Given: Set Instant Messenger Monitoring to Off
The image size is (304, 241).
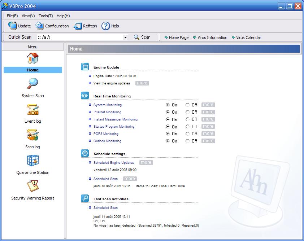Looking at the screenshot, I should (187, 119).
